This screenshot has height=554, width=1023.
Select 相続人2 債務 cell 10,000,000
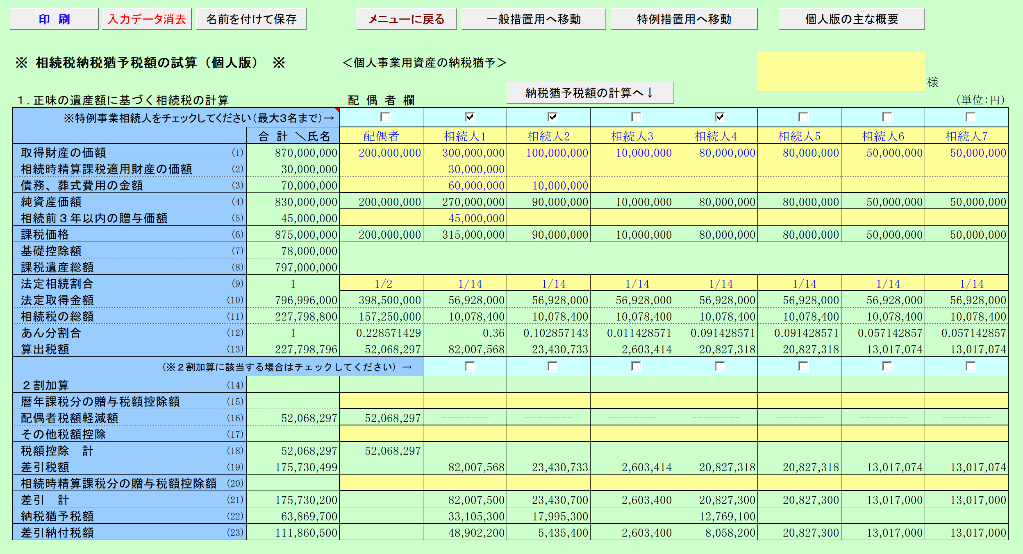click(x=548, y=185)
